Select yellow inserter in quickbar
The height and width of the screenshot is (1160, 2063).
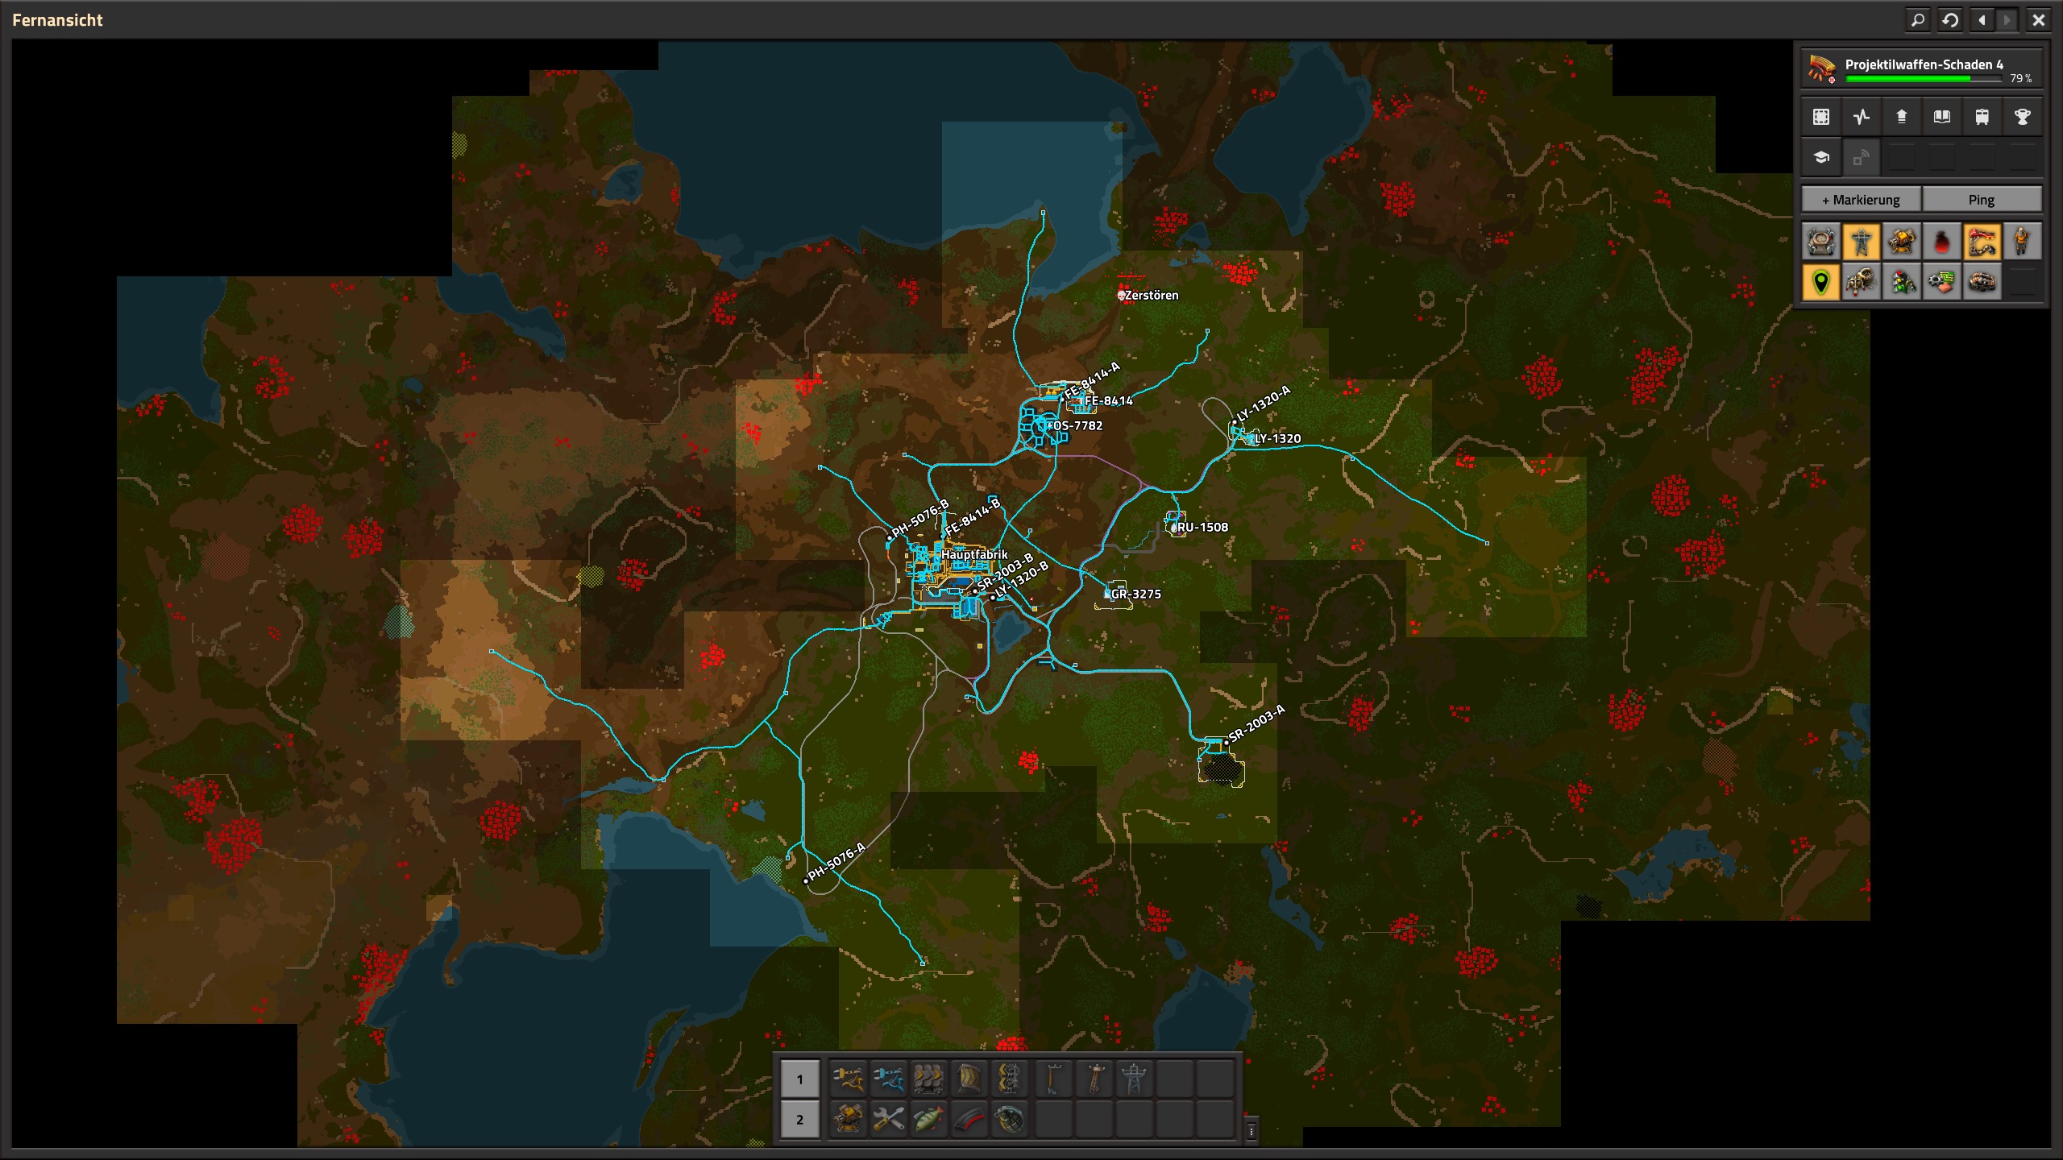pyautogui.click(x=849, y=1079)
